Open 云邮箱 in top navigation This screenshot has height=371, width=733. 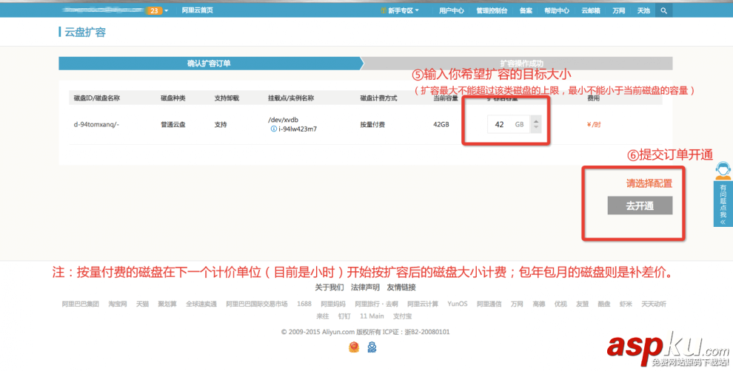click(591, 10)
